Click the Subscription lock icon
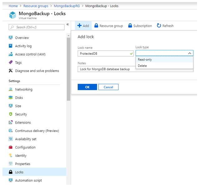Viewport: 217px width, 185px height. tap(130, 26)
